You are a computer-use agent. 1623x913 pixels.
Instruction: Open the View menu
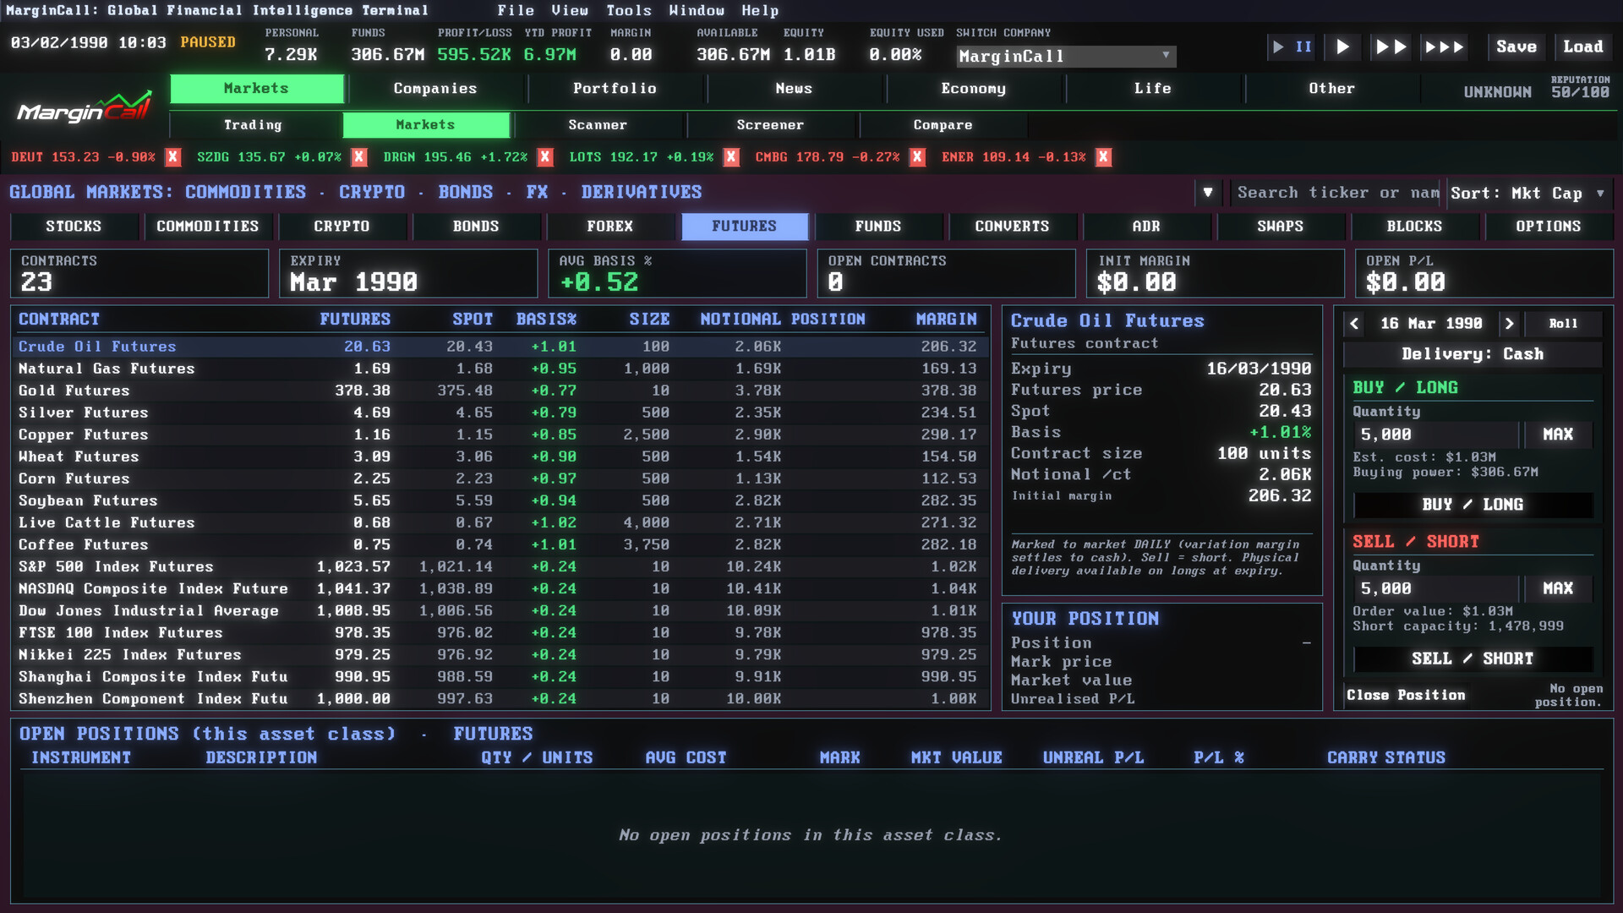pyautogui.click(x=570, y=10)
